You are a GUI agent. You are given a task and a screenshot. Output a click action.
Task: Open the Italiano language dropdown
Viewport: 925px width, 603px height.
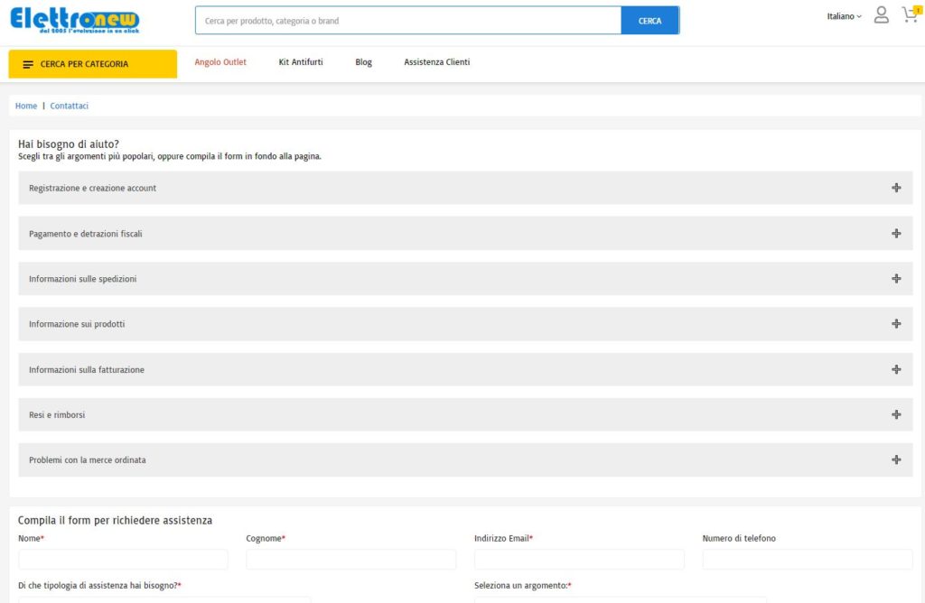click(x=844, y=16)
